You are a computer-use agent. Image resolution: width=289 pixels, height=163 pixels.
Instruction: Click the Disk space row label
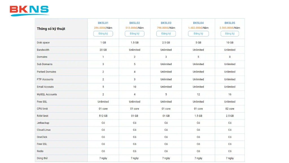tap(43, 43)
